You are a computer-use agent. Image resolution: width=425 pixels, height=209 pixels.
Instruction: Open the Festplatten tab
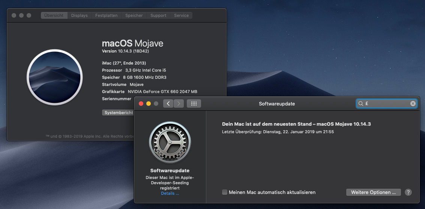coord(107,15)
